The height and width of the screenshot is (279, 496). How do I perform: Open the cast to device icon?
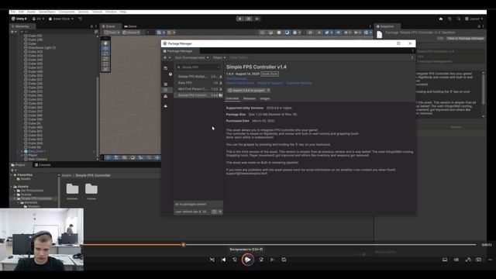click(479, 260)
